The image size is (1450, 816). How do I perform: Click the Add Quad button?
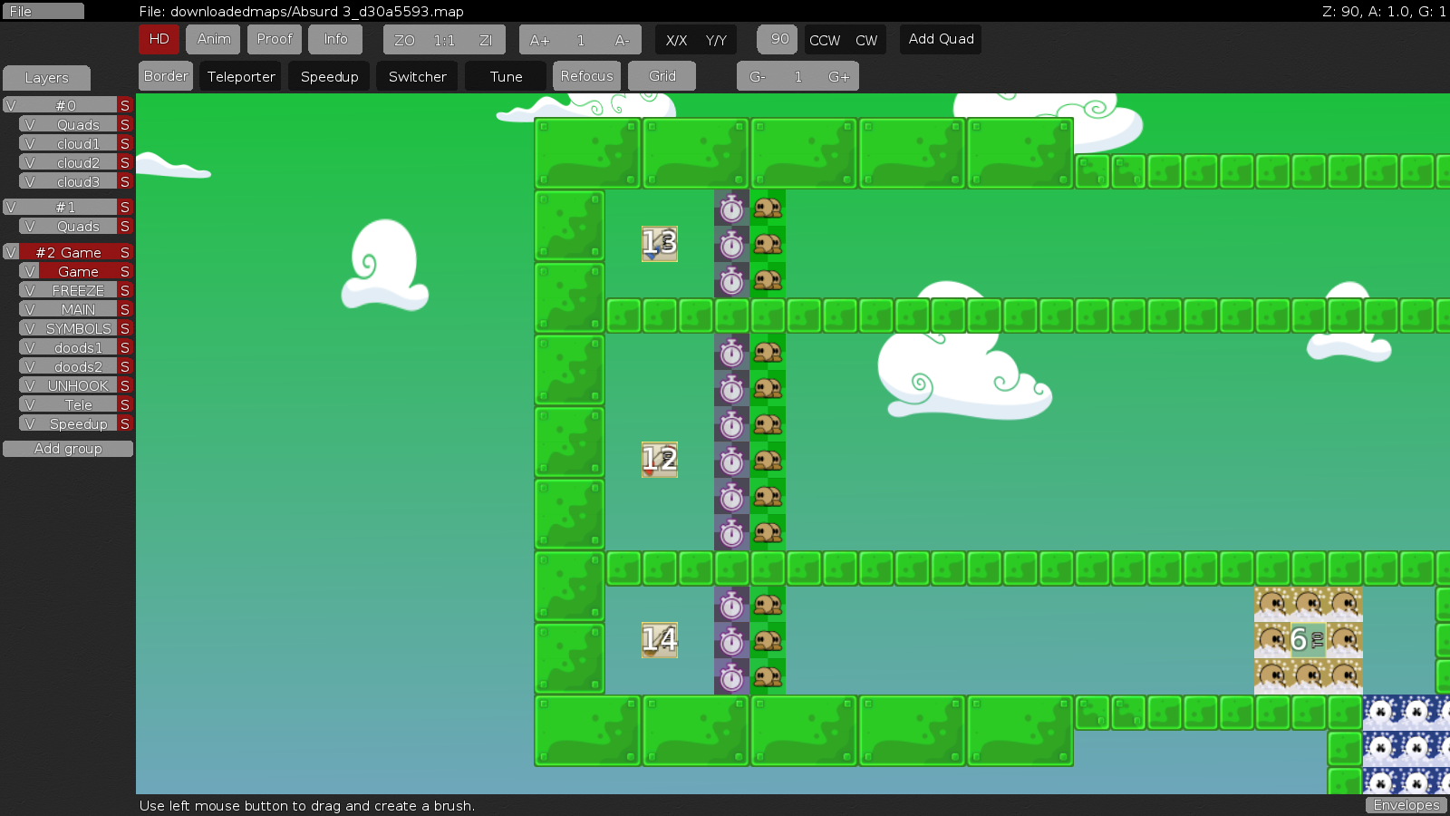(941, 39)
